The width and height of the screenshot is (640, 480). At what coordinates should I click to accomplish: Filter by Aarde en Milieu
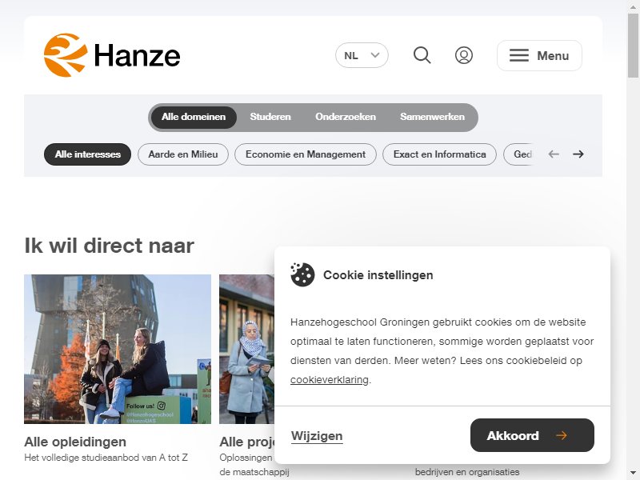coord(183,154)
